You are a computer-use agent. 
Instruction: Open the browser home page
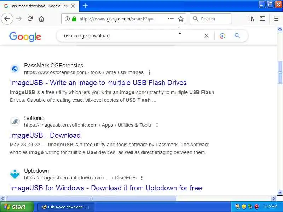41,19
